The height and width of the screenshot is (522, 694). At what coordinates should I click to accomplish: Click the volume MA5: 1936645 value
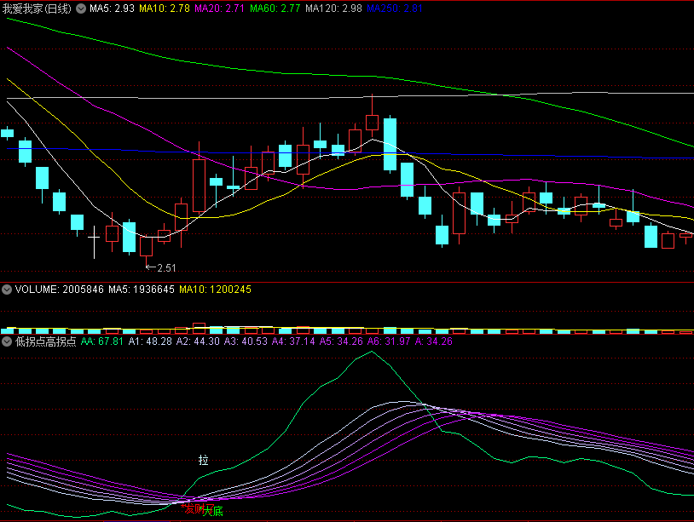click(x=142, y=290)
